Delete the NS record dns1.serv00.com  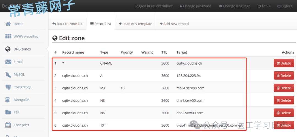click(284, 100)
